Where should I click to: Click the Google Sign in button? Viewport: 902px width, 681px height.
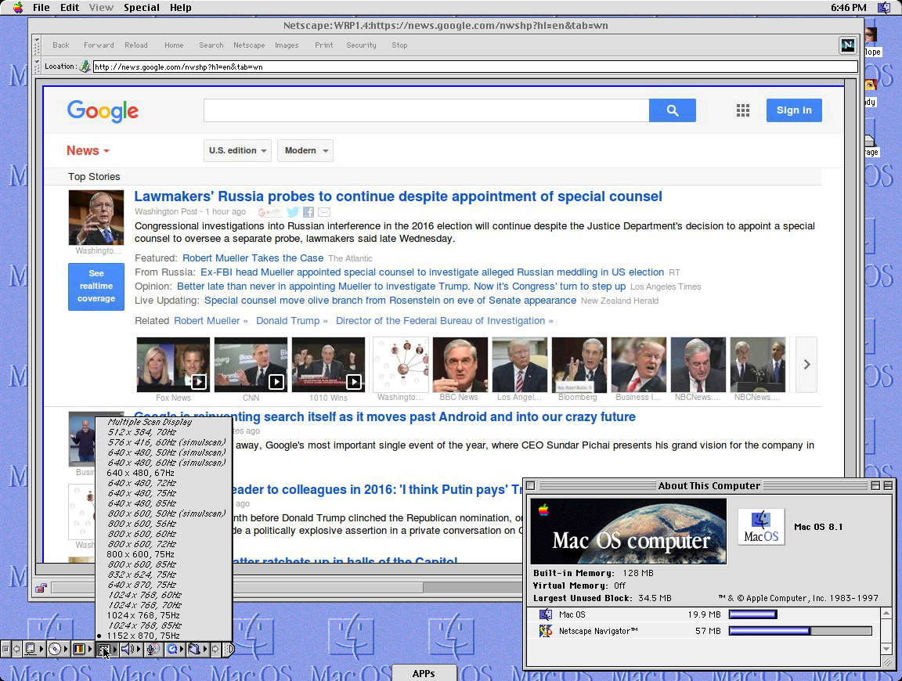click(x=794, y=110)
